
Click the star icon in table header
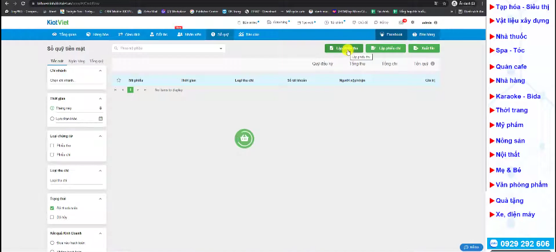pyautogui.click(x=119, y=80)
